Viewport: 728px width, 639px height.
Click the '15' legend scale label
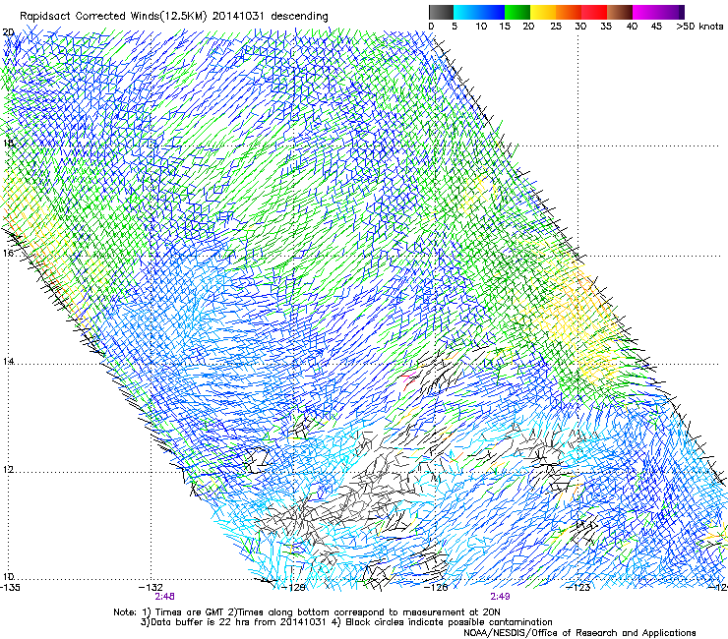click(x=505, y=27)
